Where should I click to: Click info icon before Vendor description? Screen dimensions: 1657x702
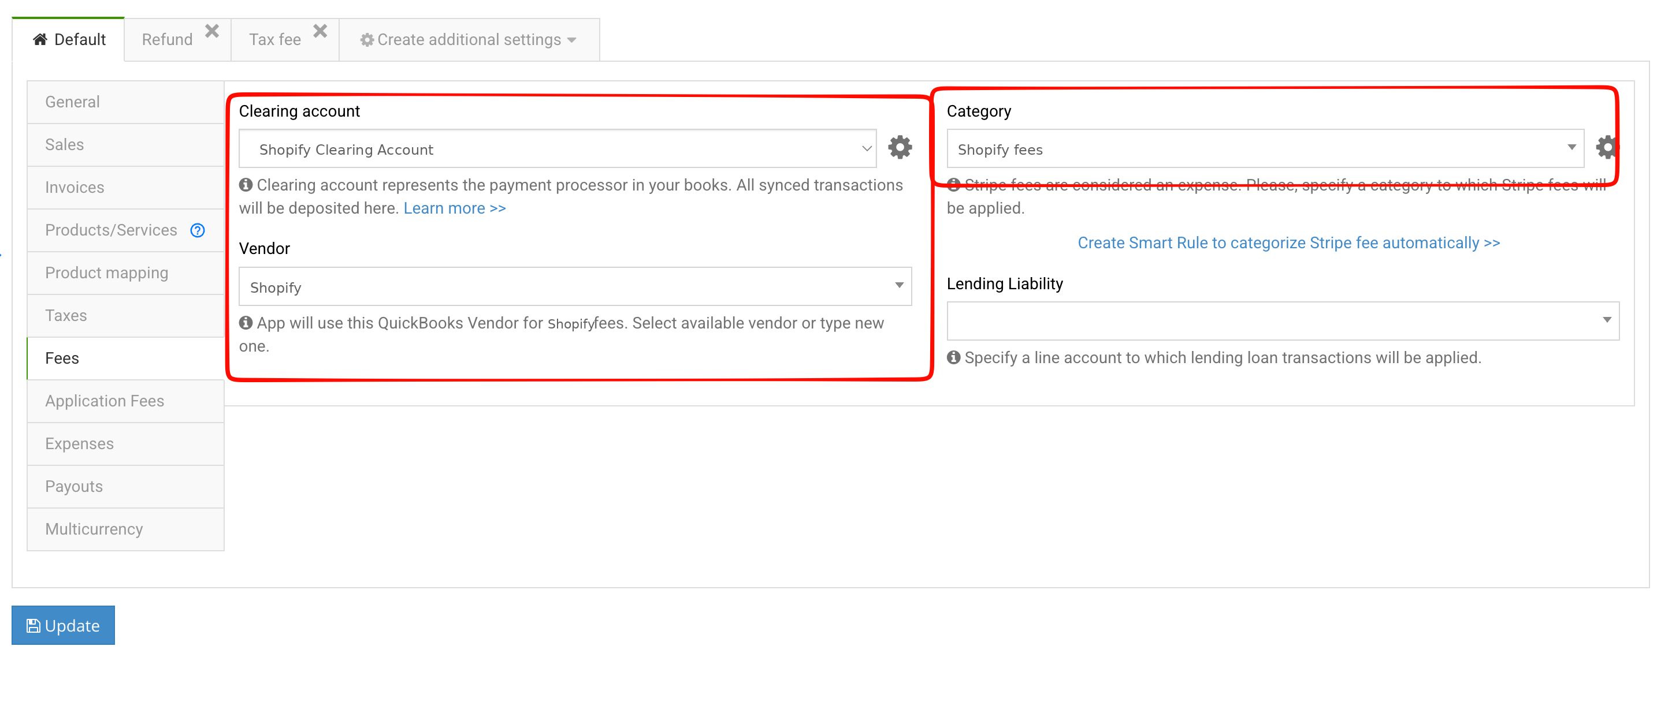click(x=246, y=323)
